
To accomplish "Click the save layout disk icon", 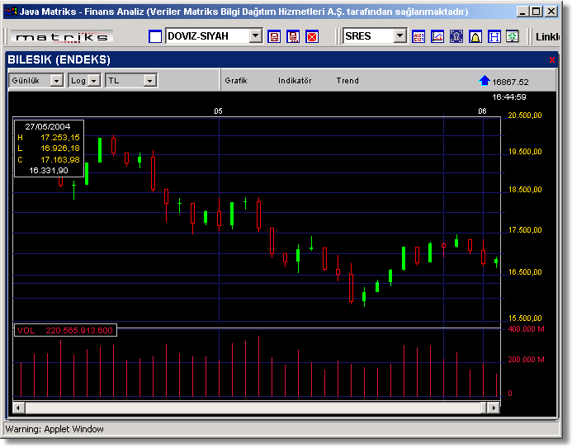I will pos(274,37).
